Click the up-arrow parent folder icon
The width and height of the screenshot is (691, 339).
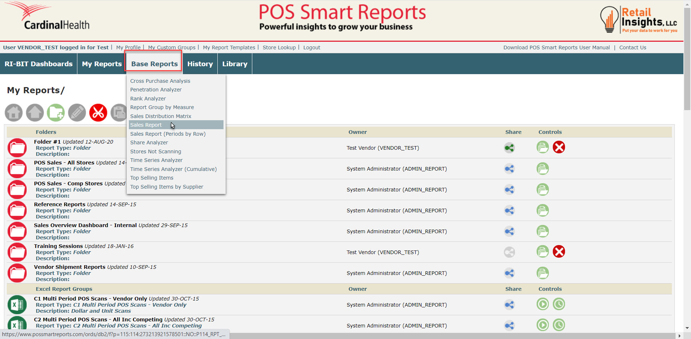[x=35, y=113]
